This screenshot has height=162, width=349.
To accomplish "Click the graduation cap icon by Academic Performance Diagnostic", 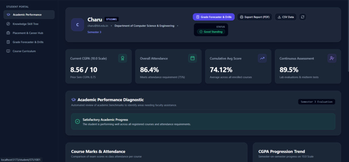I will click(x=74, y=100).
